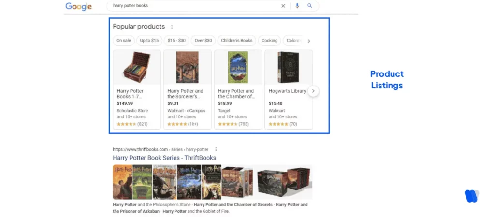The height and width of the screenshot is (218, 495).
Task: Select the Children's Books filter chip
Action: [x=237, y=41]
